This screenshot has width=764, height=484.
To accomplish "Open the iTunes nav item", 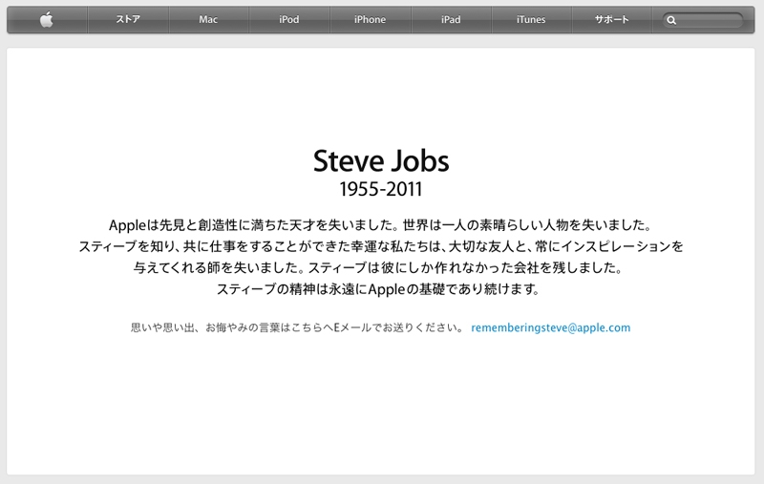I will [532, 20].
